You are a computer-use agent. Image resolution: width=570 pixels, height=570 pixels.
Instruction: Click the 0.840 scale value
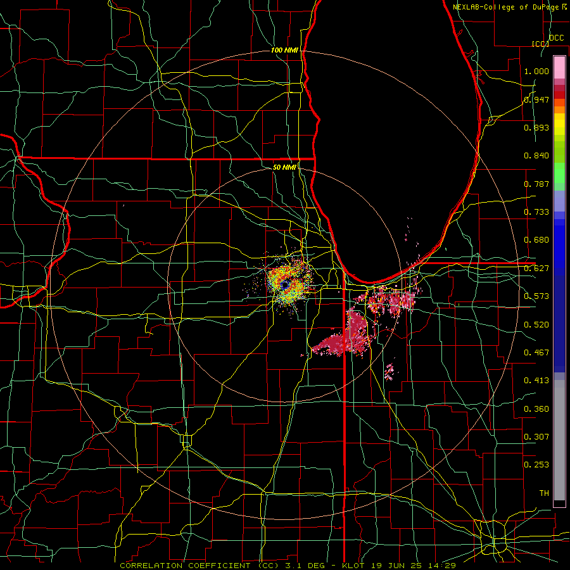[536, 156]
